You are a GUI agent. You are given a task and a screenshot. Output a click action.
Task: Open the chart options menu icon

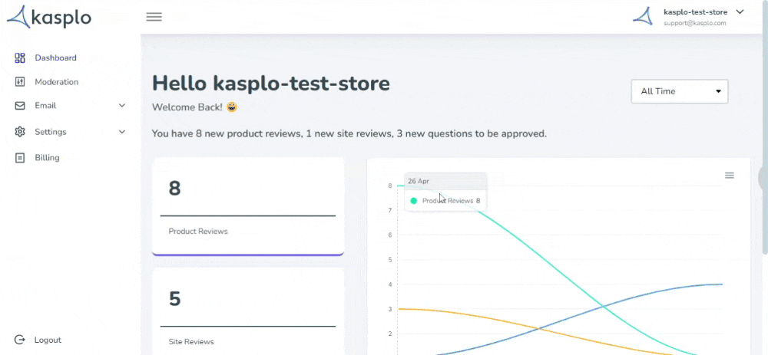click(730, 175)
